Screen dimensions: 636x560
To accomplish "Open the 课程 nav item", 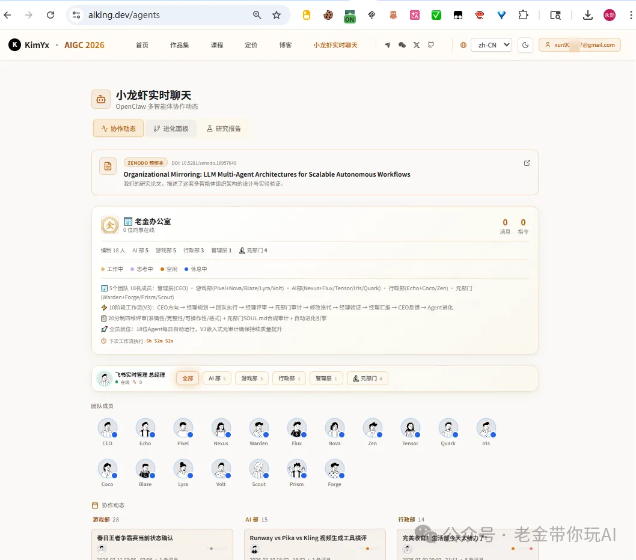I will click(217, 45).
